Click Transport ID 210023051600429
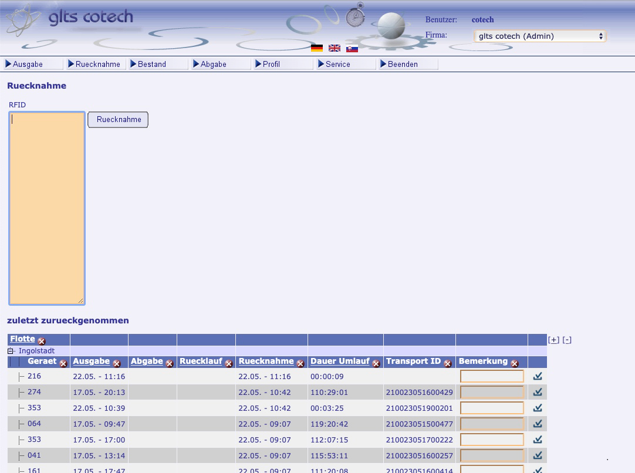 419,392
